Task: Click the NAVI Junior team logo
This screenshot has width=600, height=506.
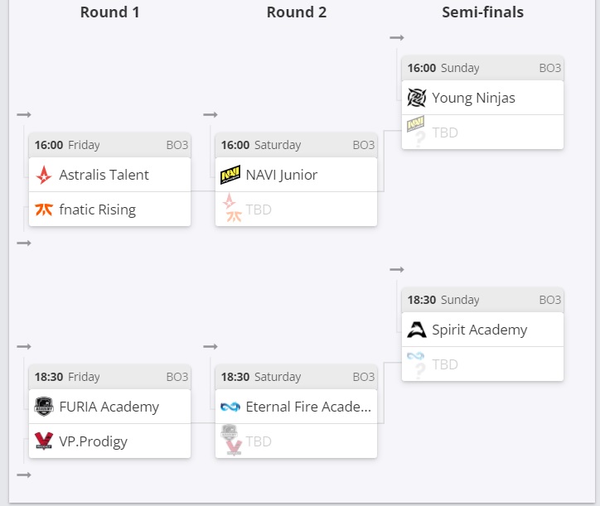Action: click(x=230, y=175)
